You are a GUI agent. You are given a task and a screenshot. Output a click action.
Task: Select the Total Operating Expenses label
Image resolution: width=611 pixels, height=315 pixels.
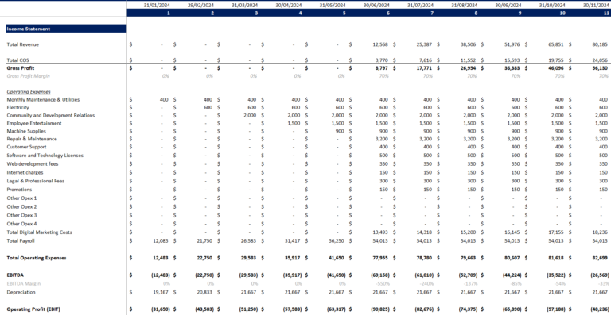point(37,258)
